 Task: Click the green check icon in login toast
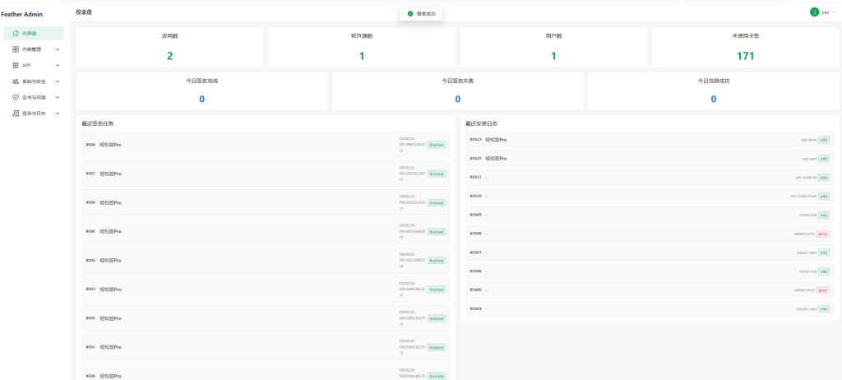410,13
